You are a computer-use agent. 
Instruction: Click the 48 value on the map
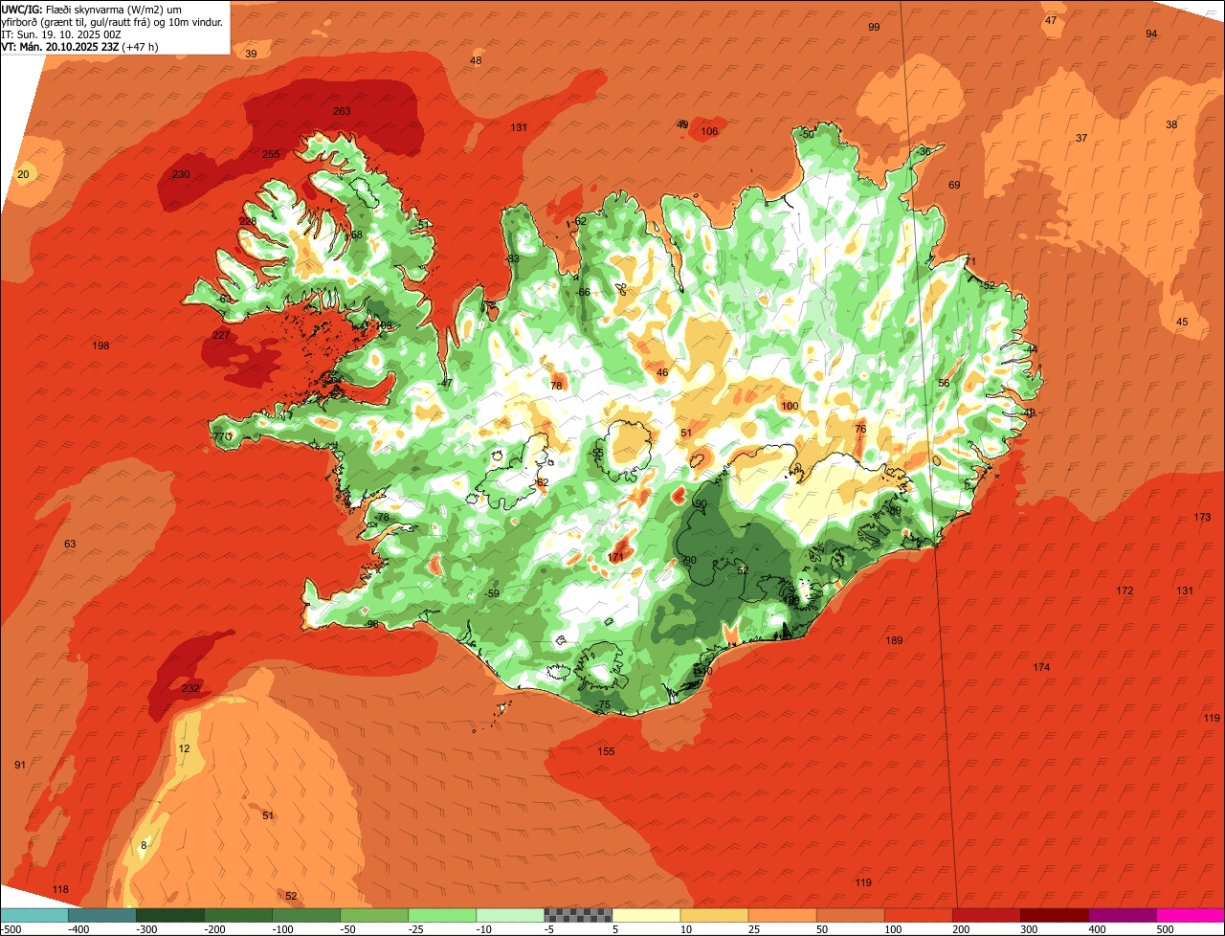476,60
